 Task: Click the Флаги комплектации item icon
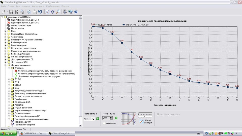[9, 25]
